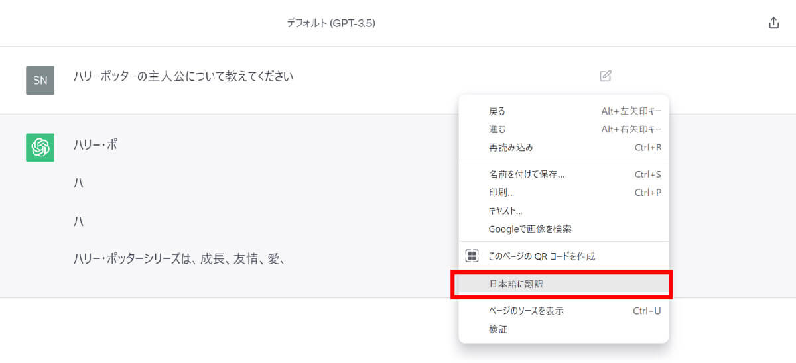Image resolution: width=796 pixels, height=363 pixels.
Task: Click the line ハリー・ポッターシリーズは、成長、友情、愛、
Action: (179, 258)
